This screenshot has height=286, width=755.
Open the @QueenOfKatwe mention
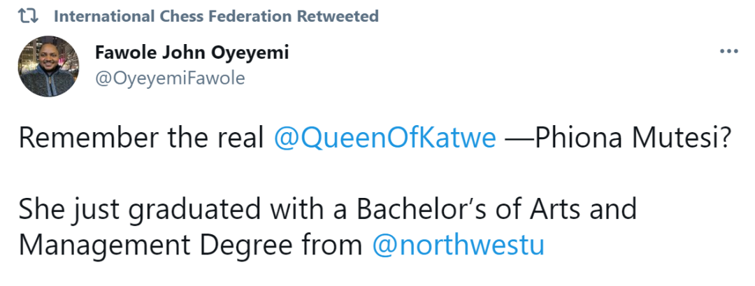(385, 138)
